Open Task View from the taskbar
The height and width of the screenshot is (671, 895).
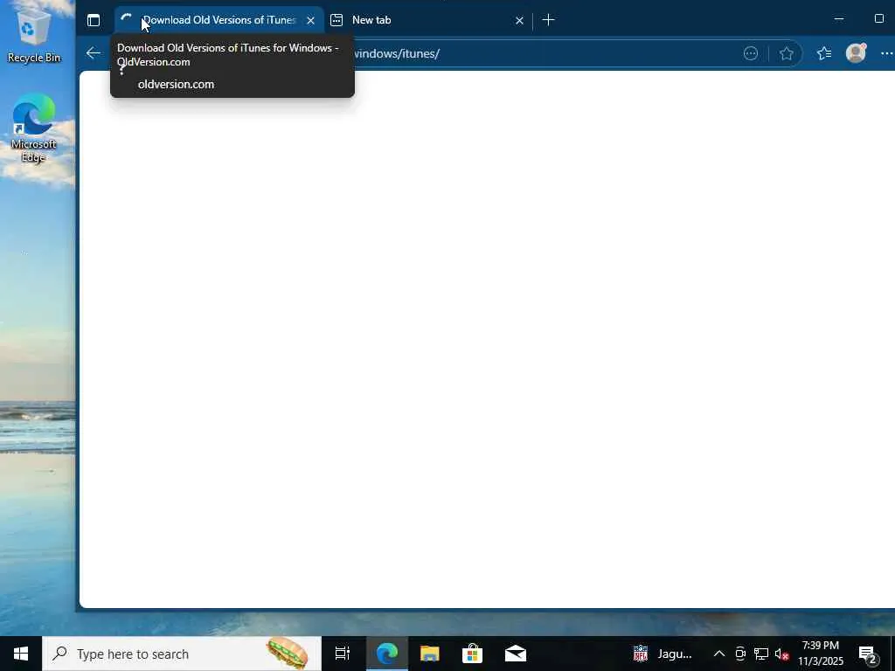342,654
